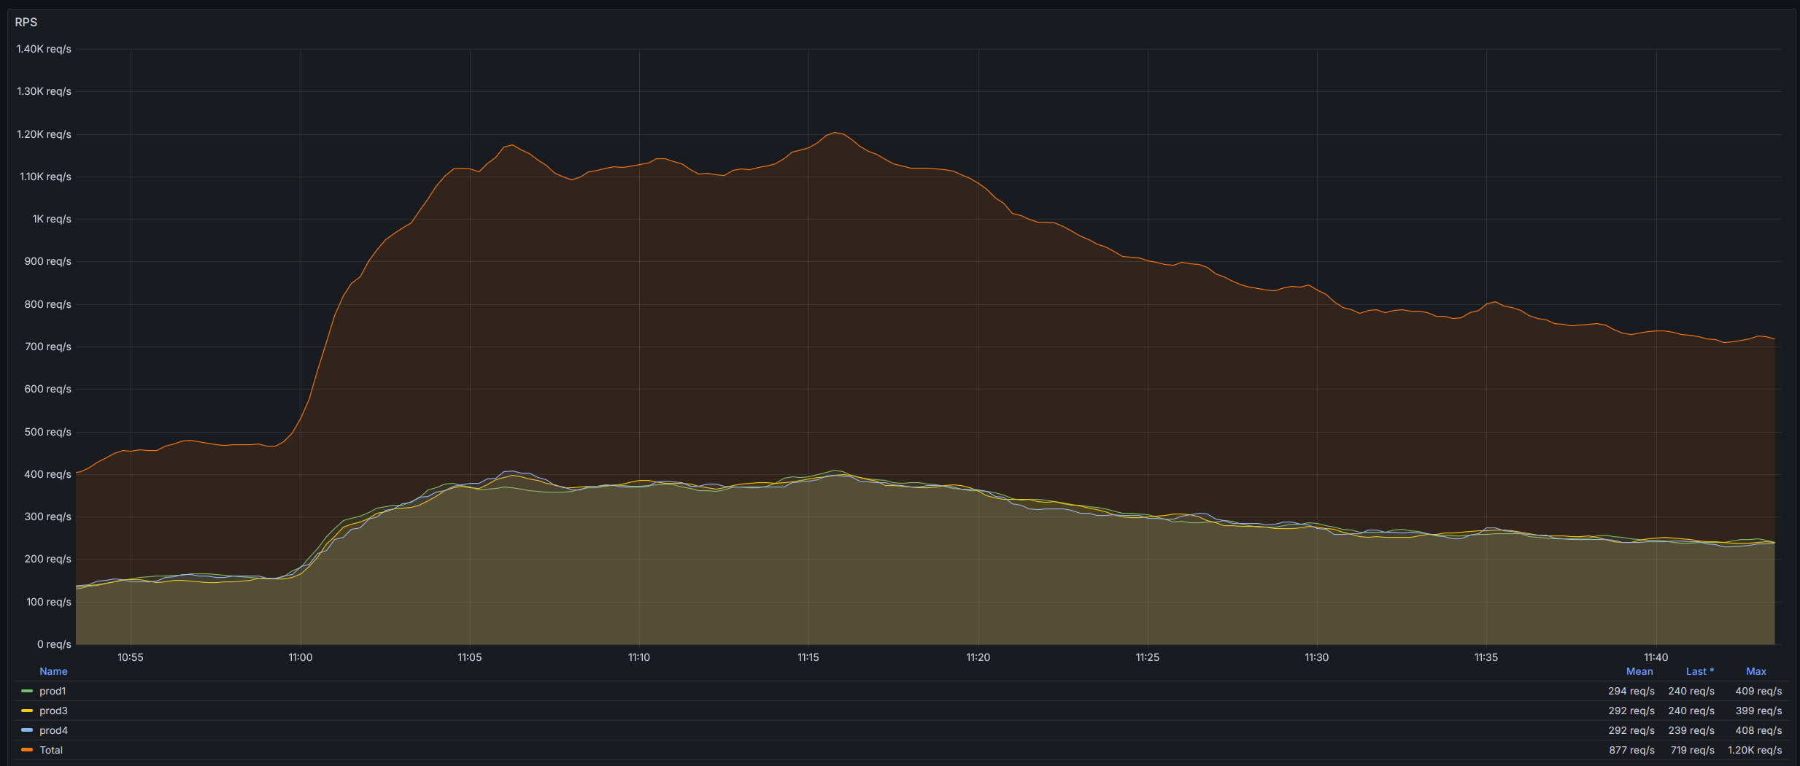Image resolution: width=1800 pixels, height=766 pixels.
Task: Sort legend by the Last * column
Action: pyautogui.click(x=1699, y=671)
